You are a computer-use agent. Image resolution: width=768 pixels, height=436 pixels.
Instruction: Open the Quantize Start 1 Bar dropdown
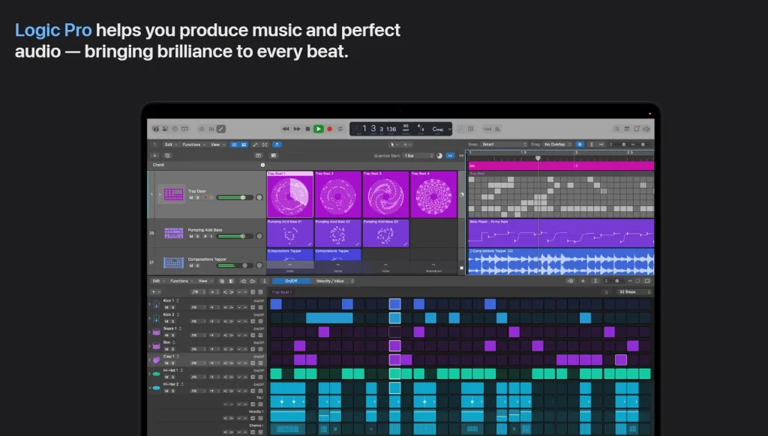pyautogui.click(x=418, y=156)
